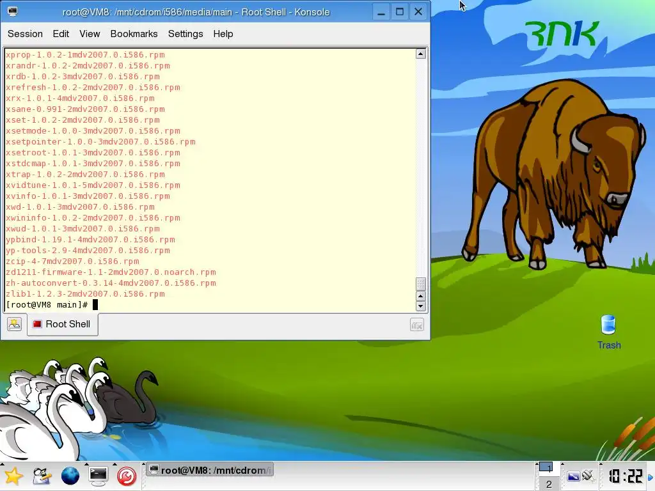Click the line xsane-0.991-2mdv2007.0.i586.rpm
655x491 pixels.
click(85, 109)
